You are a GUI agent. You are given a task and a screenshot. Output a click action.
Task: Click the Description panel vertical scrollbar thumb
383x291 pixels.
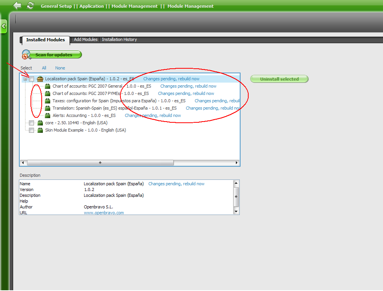(236, 197)
